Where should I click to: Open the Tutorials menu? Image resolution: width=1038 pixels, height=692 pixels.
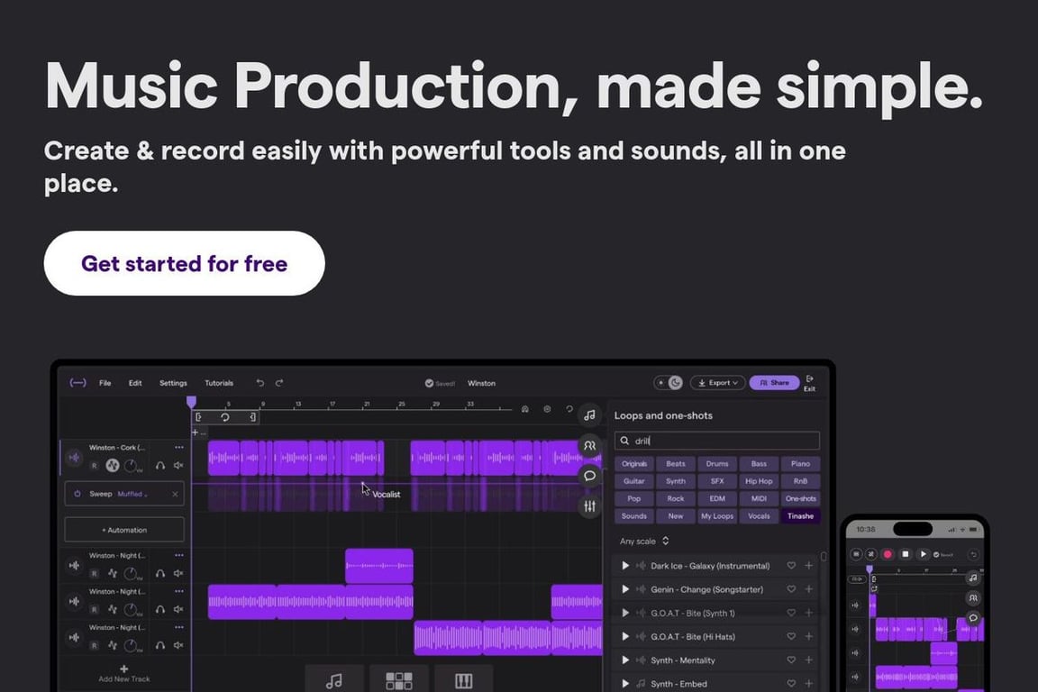[219, 384]
